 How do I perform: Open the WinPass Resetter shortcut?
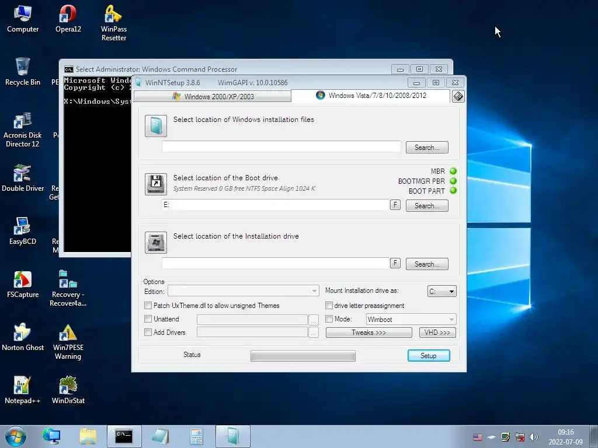[x=114, y=23]
